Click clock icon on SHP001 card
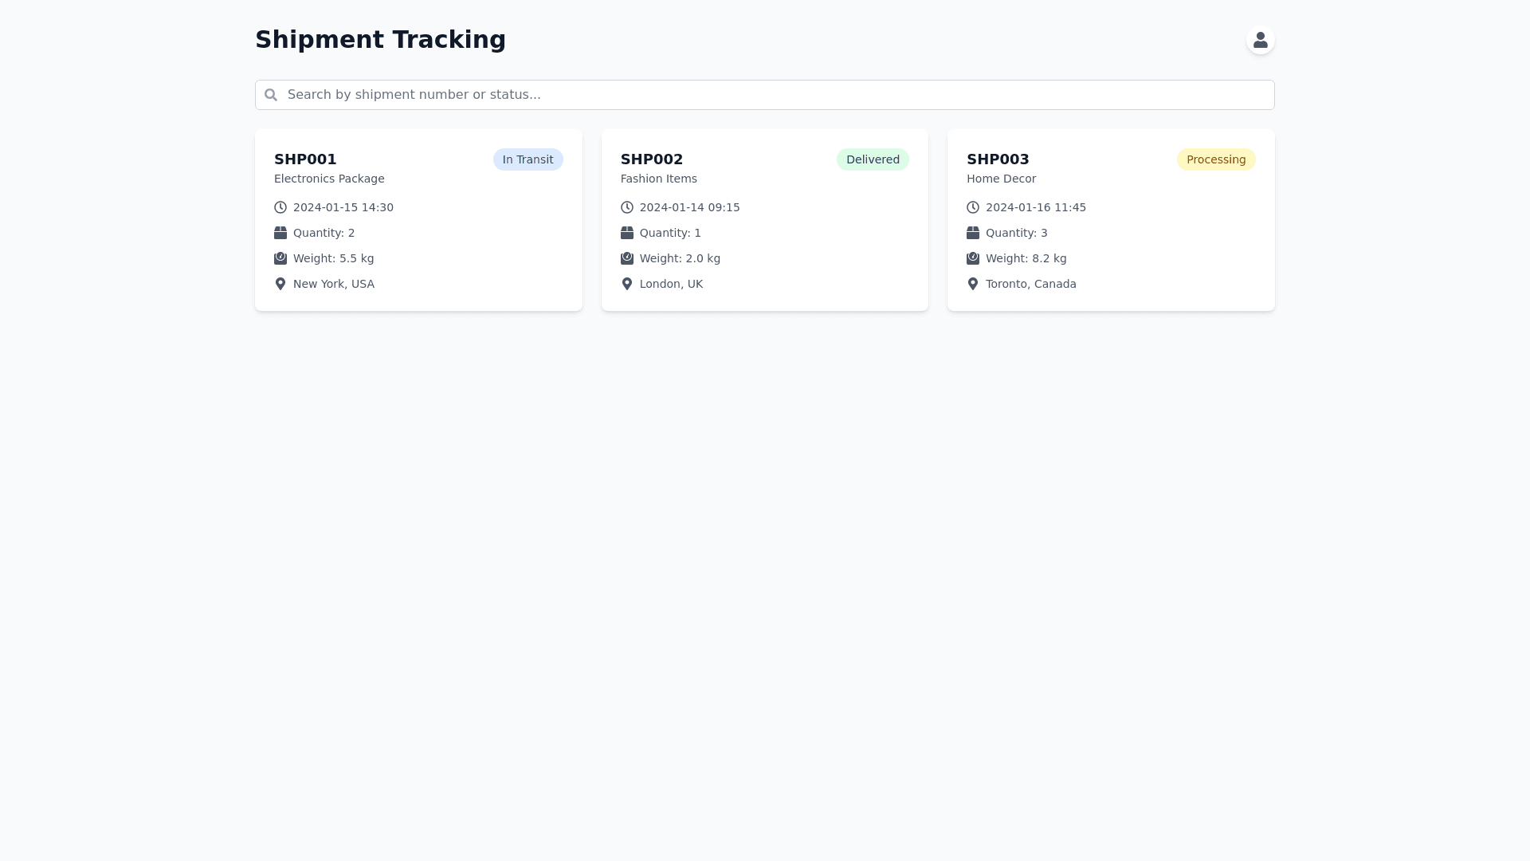This screenshot has width=1530, height=861. point(280,207)
